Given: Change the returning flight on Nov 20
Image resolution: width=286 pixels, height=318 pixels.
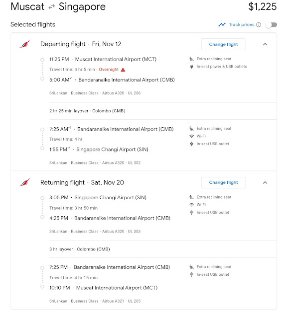Looking at the screenshot, I should coord(223,182).
